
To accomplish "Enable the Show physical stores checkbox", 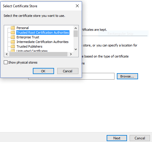I will 6,62.
